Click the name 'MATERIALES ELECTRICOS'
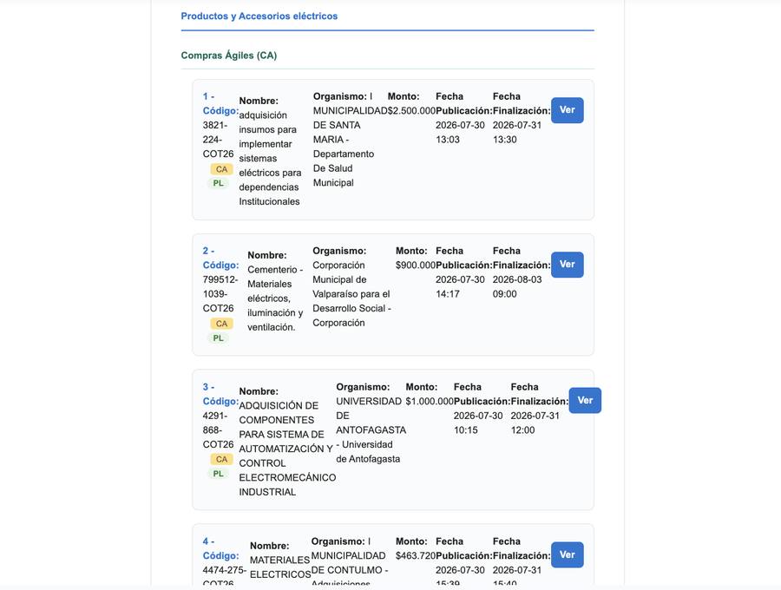The height and width of the screenshot is (590, 781). tap(280, 567)
